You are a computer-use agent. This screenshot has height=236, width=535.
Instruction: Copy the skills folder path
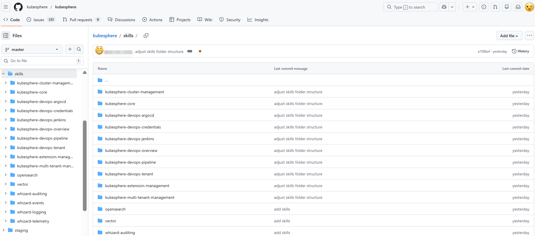(146, 35)
